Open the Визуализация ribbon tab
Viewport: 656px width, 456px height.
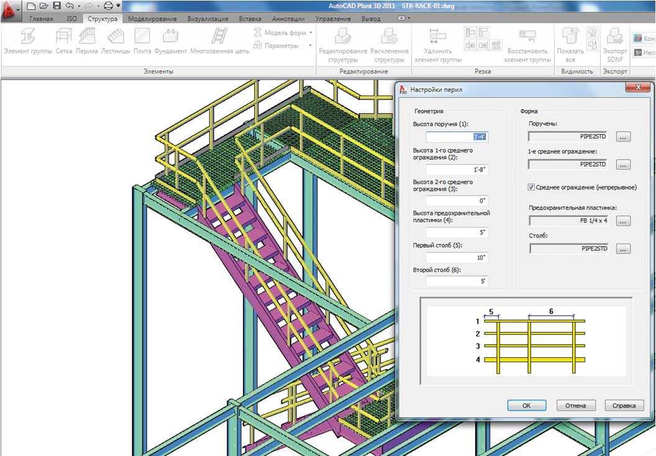tap(207, 19)
